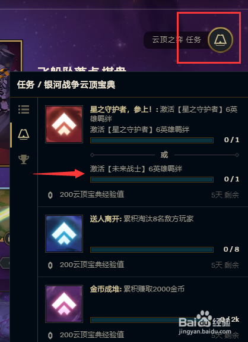This screenshot has width=248, height=342.
Task: Open the list view sidebar icon
Action: coord(24,109)
